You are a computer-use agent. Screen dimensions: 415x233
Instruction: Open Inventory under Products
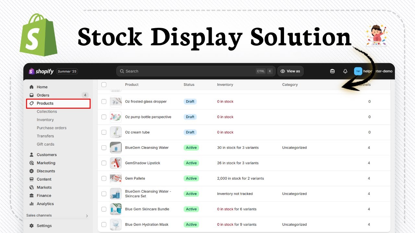(45, 120)
